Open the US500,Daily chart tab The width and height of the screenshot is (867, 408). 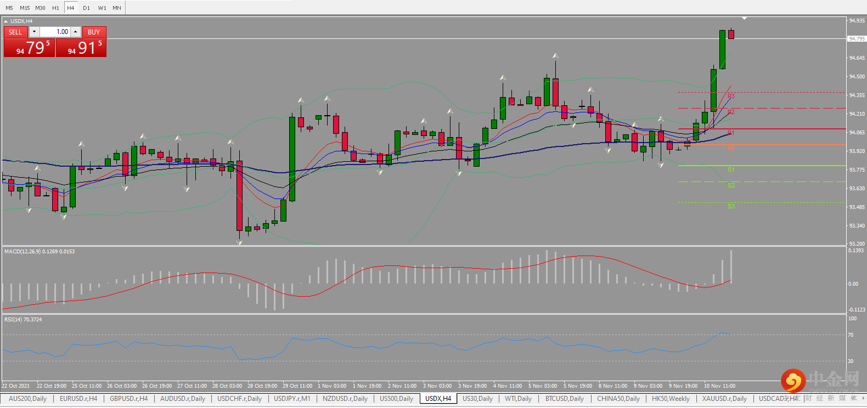tap(396, 399)
